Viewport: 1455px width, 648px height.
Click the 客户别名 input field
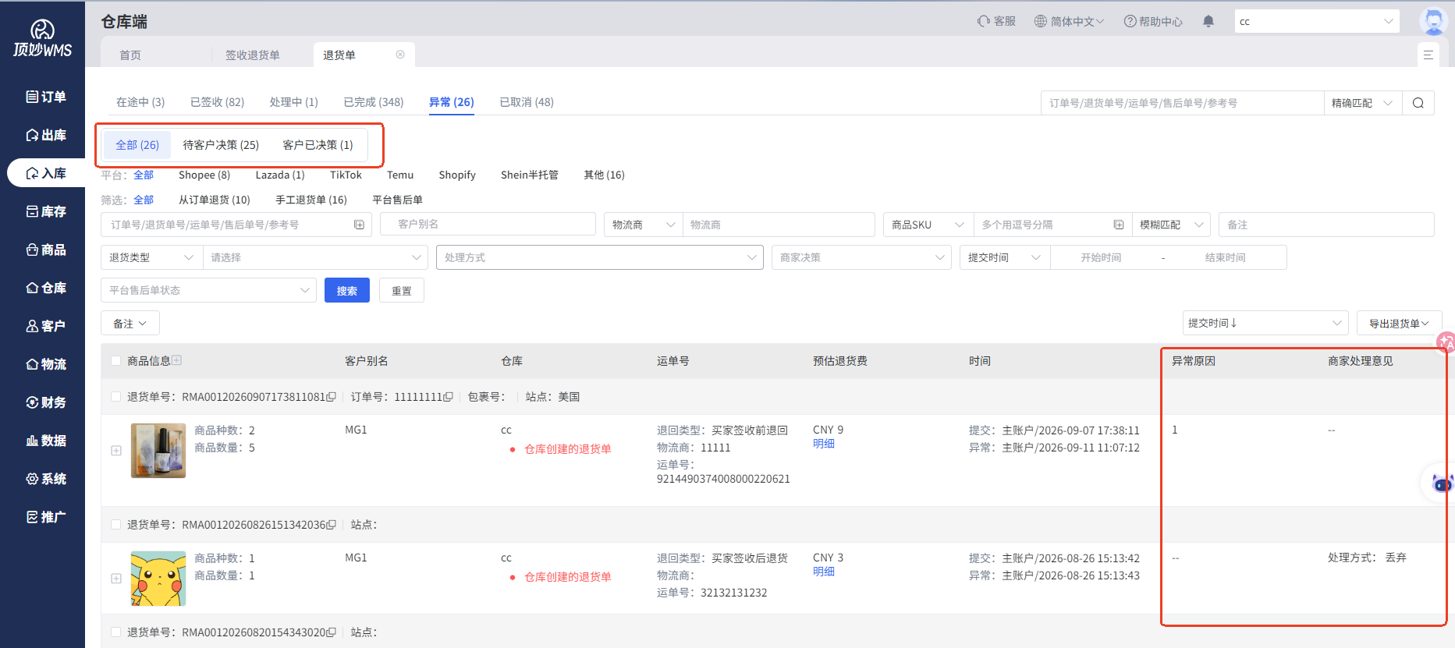click(488, 225)
